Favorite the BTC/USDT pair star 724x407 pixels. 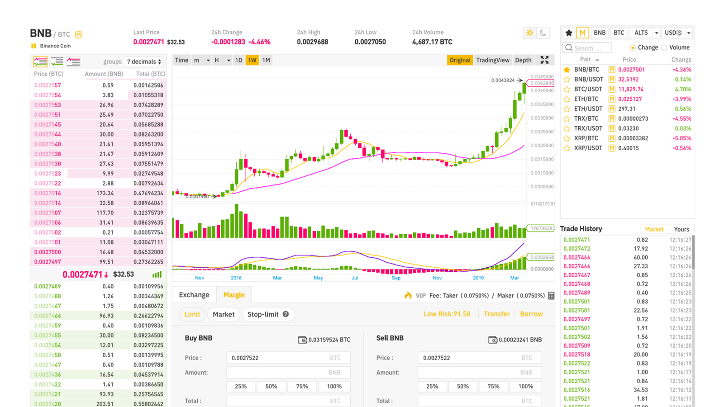point(567,89)
